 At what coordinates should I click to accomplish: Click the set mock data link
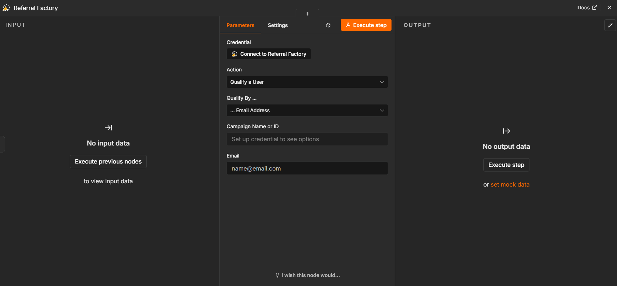point(510,185)
